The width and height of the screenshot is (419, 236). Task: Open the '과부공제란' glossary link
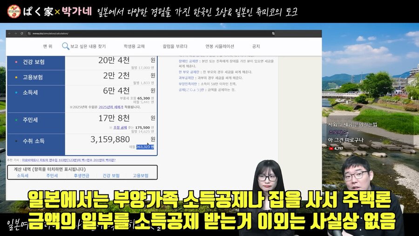pos(186,78)
